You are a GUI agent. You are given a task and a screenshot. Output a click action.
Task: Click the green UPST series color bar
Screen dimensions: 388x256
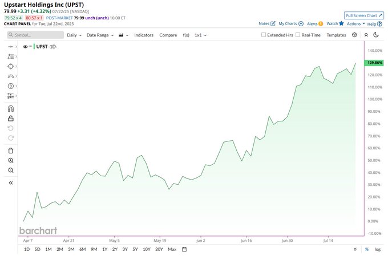(x=34, y=47)
